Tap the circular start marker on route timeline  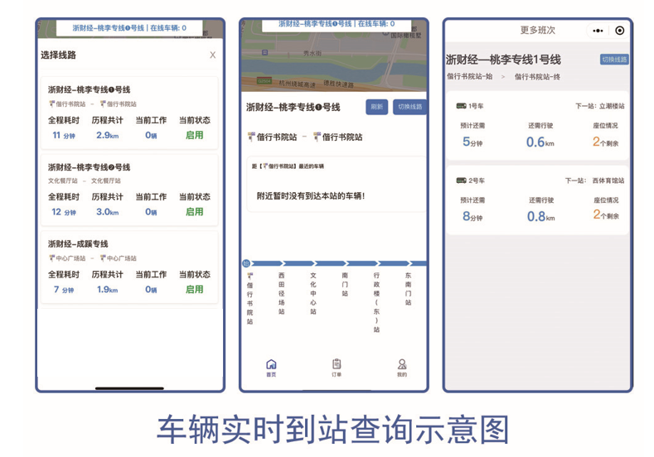pyautogui.click(x=246, y=263)
